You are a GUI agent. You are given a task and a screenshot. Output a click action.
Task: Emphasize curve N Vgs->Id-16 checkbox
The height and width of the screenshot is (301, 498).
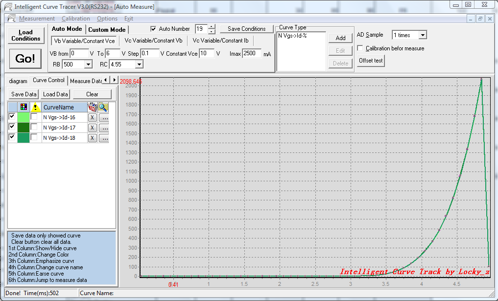pyautogui.click(x=34, y=117)
